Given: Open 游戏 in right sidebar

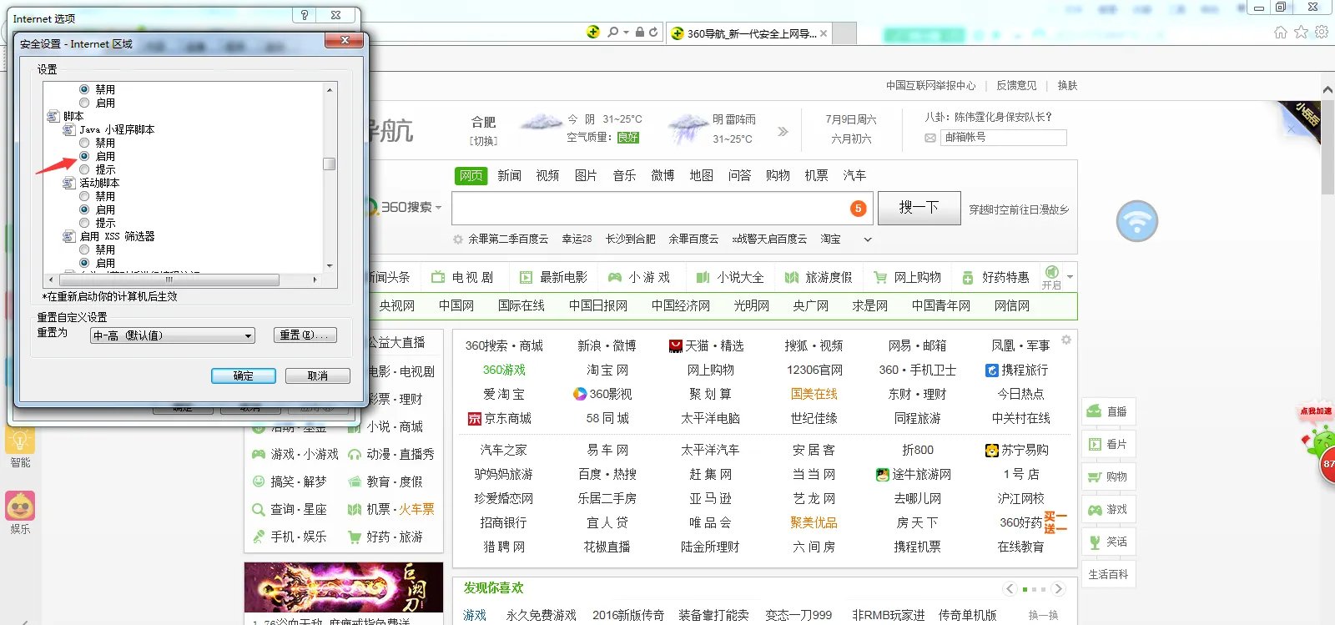Looking at the screenshot, I should pyautogui.click(x=1108, y=509).
